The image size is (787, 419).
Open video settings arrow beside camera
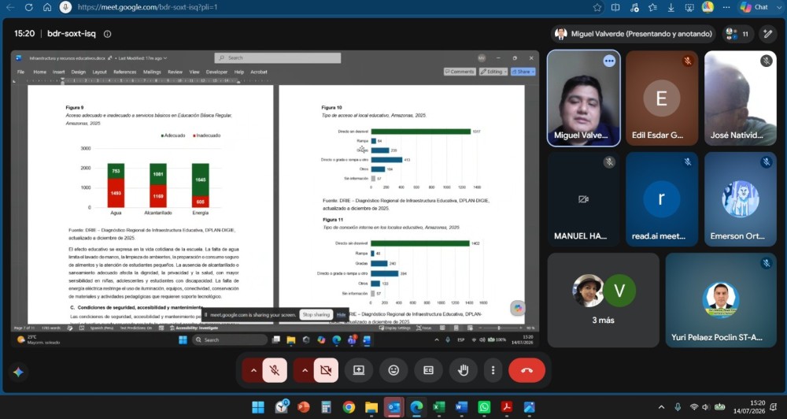click(305, 370)
